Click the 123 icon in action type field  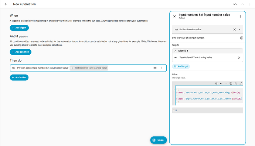176,29
